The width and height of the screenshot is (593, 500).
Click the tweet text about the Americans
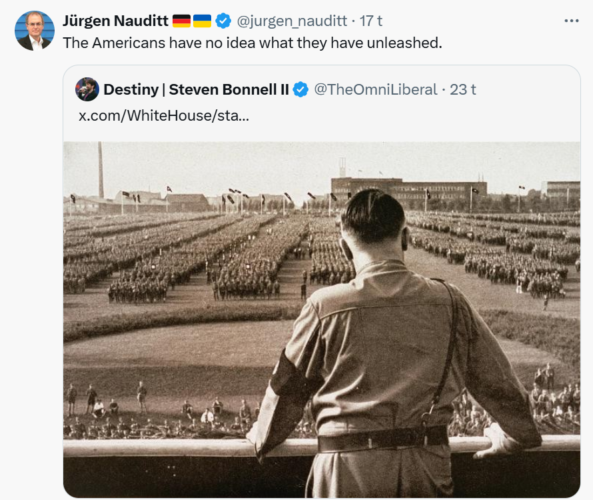252,43
